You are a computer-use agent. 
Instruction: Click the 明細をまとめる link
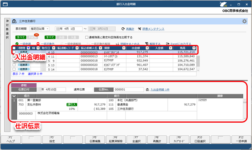130,44
